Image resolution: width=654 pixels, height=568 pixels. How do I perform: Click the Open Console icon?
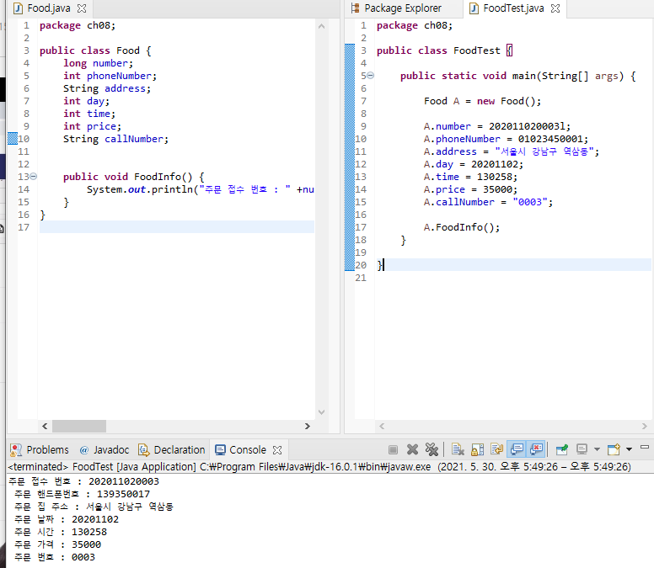click(x=614, y=449)
